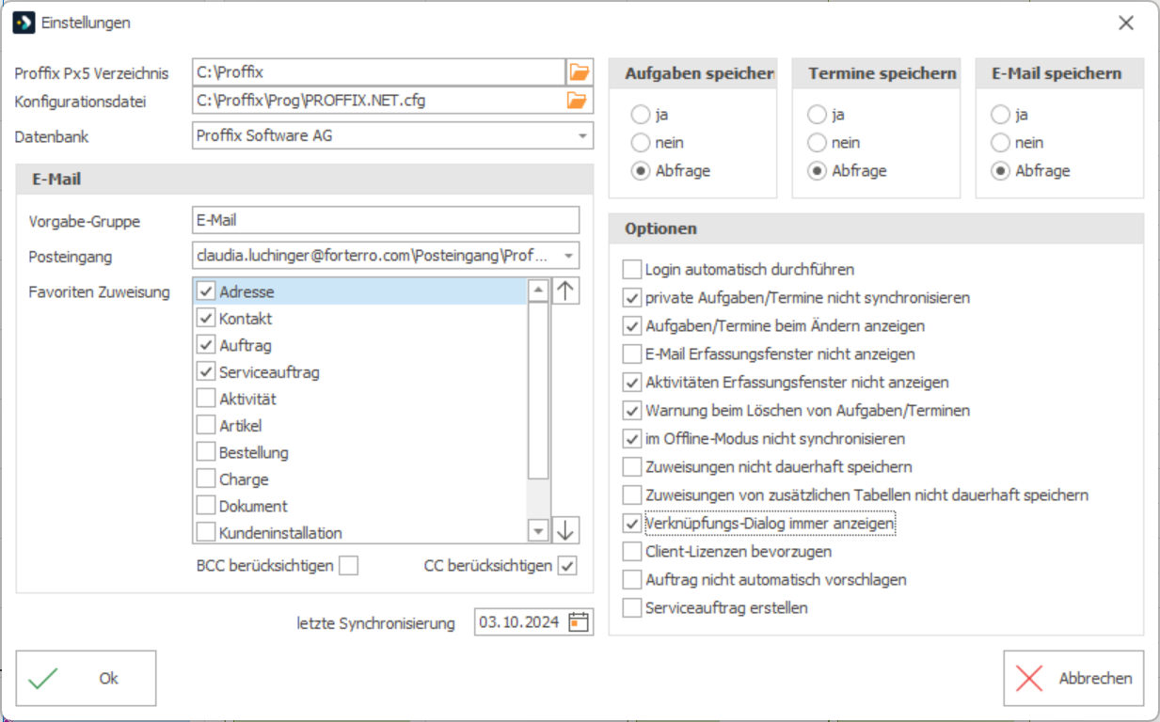The height and width of the screenshot is (722, 1160).
Task: Toggle 'Warnung beim Löschen von Aufgaben/Terminen'
Action: [x=631, y=411]
